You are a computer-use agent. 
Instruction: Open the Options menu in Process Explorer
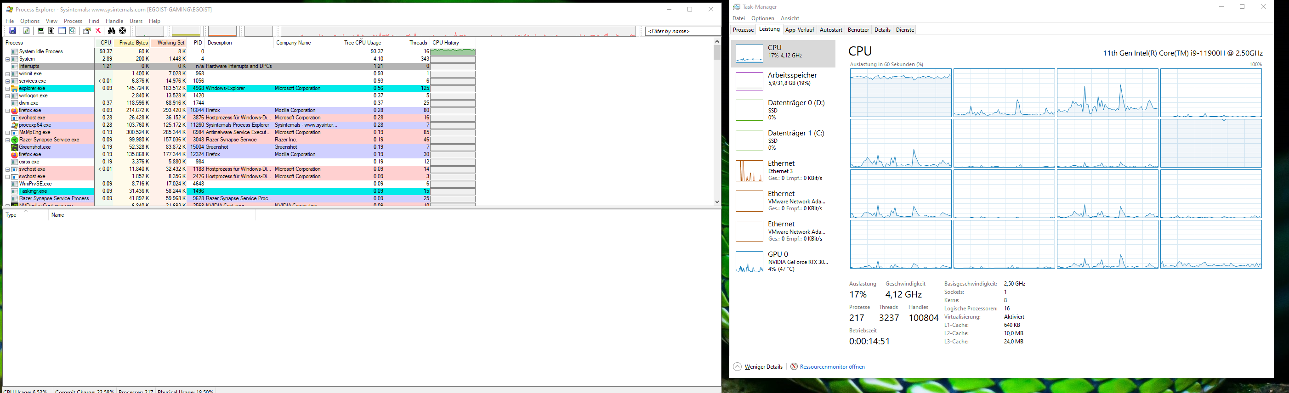pyautogui.click(x=30, y=21)
